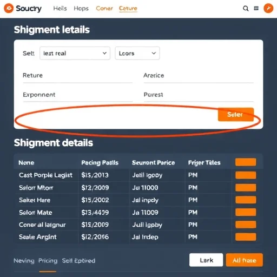Click orange button in table header row

[246, 162]
